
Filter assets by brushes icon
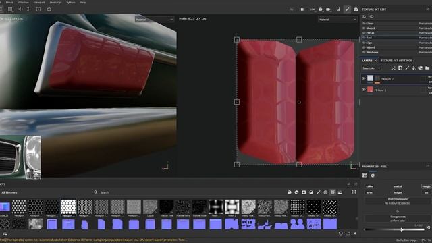318,192
